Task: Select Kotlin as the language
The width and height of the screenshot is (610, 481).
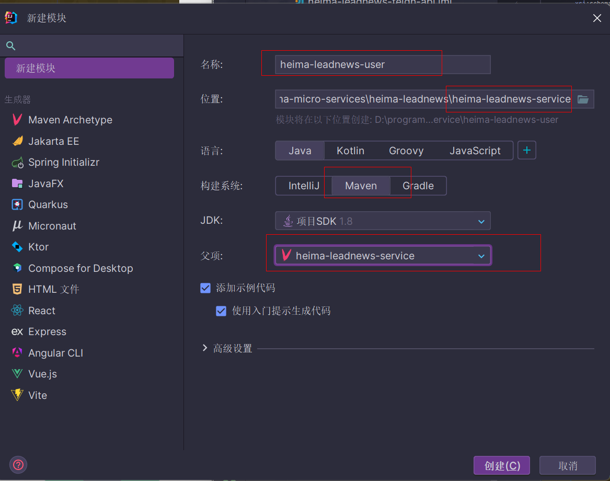Action: click(350, 151)
